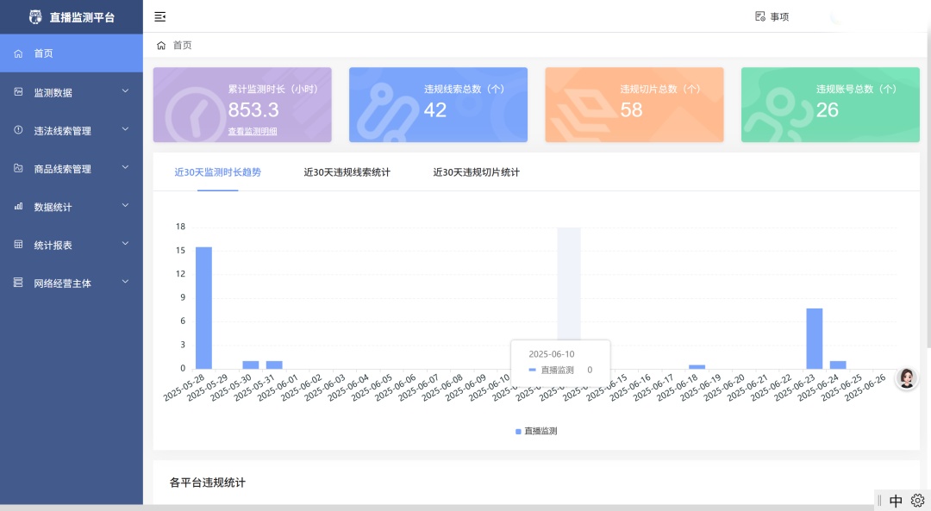This screenshot has width=931, height=511.
Task: Toggle the 直播监测 chart legend series
Action: point(536,431)
